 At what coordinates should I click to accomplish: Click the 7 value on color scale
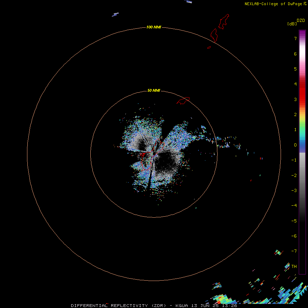tap(295, 38)
